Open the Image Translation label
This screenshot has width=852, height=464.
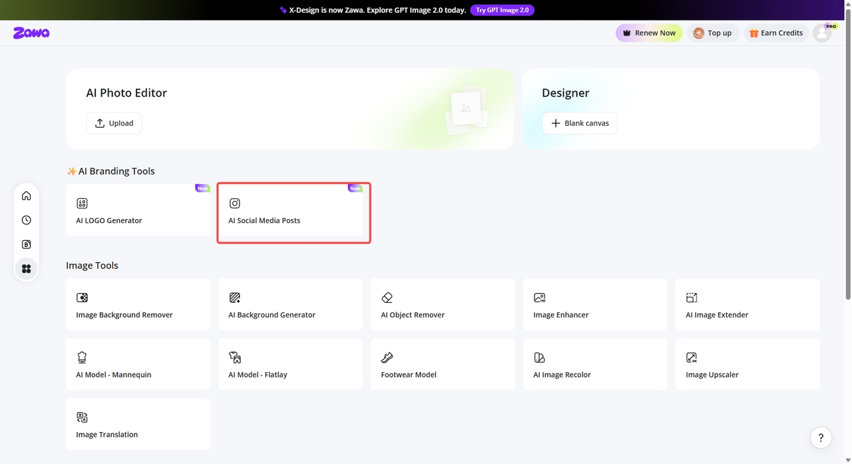pyautogui.click(x=107, y=435)
